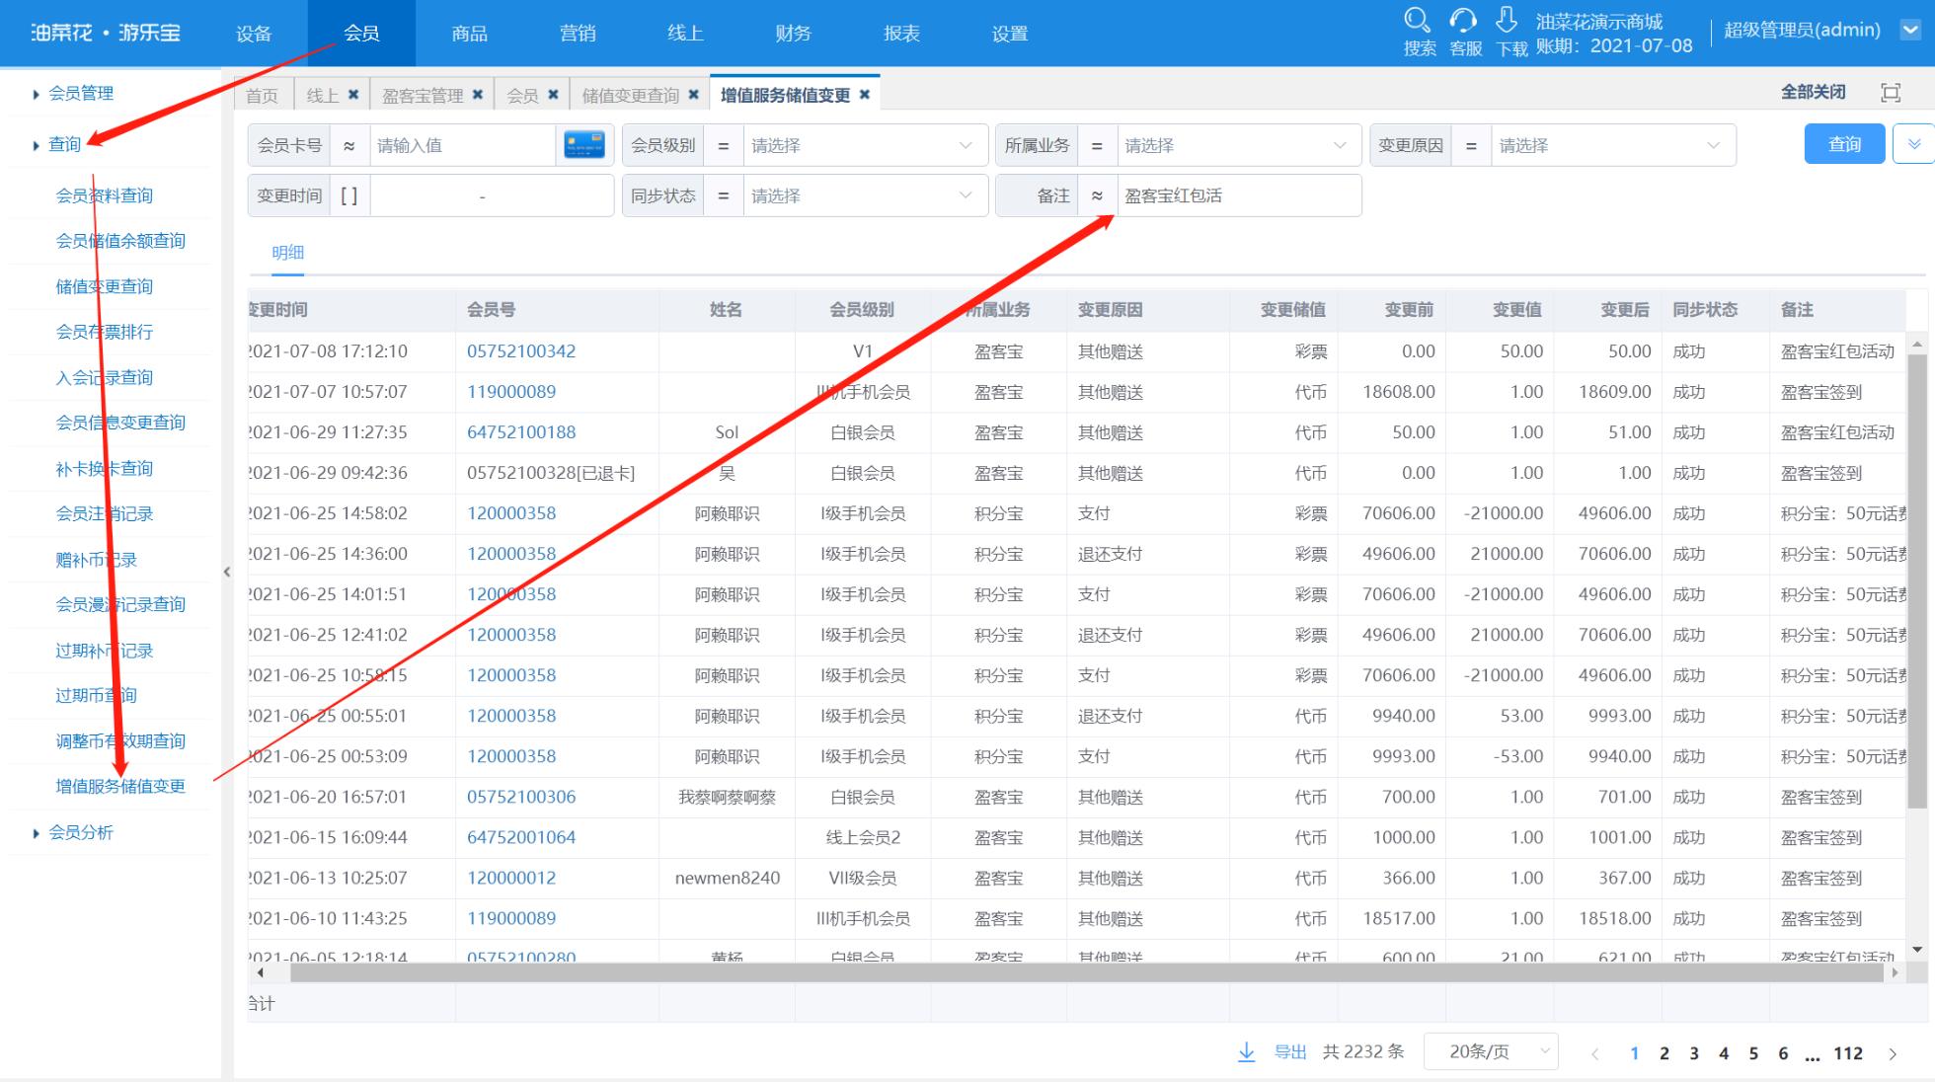Open member number 120000012 link
Screen dimensions: 1935x1082
[x=511, y=878]
